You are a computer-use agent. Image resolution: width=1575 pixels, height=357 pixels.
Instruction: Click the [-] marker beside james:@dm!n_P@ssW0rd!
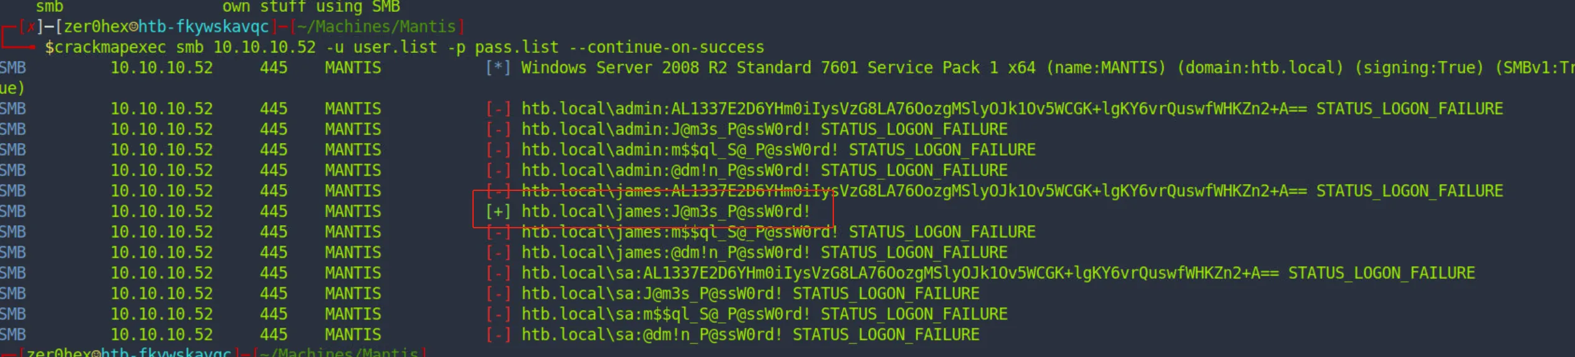(498, 253)
